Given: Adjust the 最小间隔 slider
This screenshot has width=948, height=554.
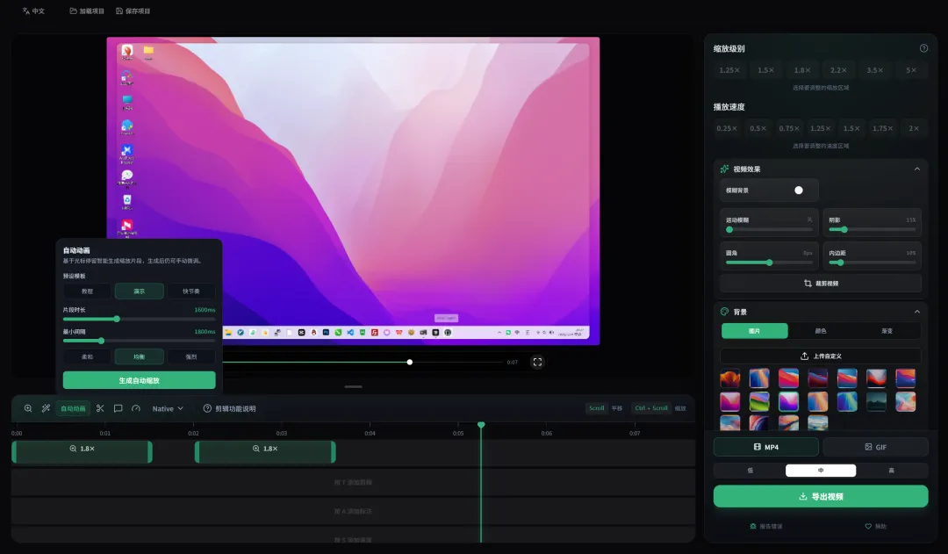Looking at the screenshot, I should click(x=139, y=342).
